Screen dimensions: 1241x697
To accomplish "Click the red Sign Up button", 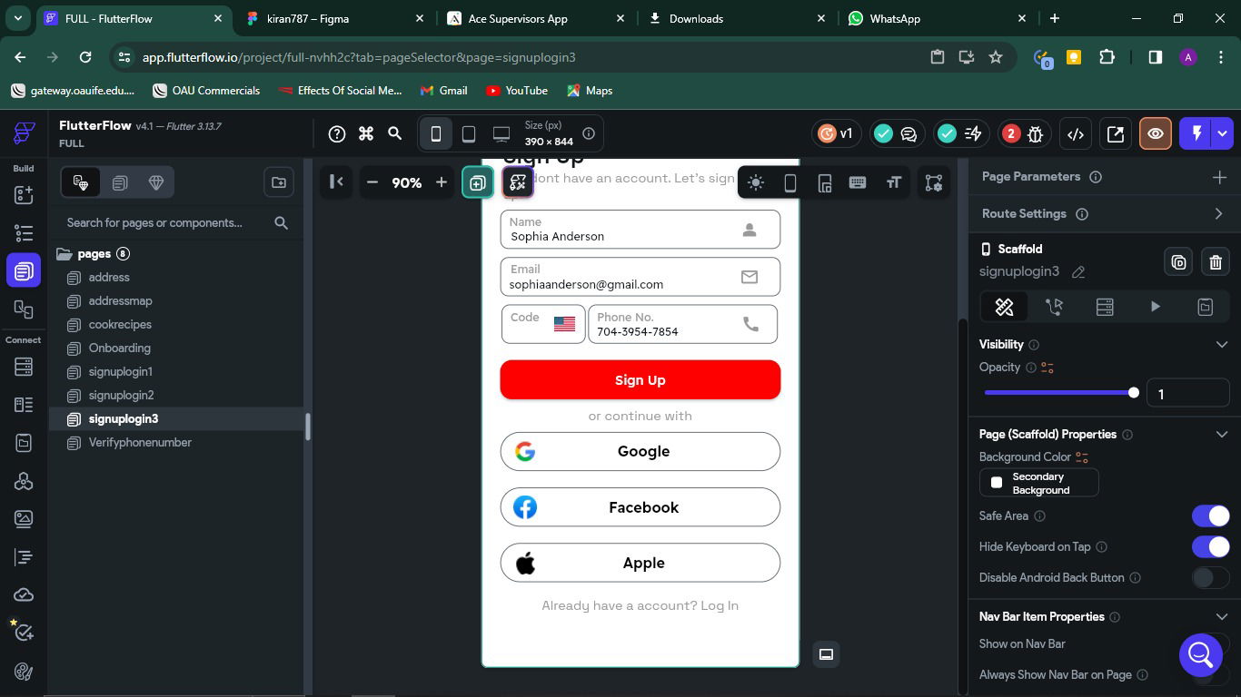I will [x=640, y=380].
